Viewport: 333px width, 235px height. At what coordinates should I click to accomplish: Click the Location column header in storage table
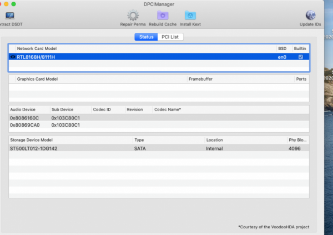pyautogui.click(x=215, y=140)
